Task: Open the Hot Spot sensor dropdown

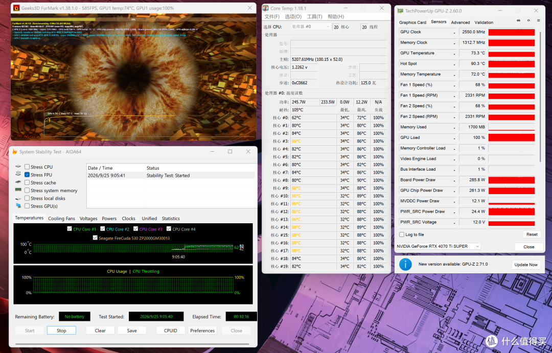Action: point(454,64)
